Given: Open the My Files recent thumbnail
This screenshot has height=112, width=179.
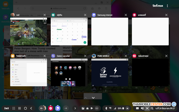Looking at the screenshot, I should click(x=29, y=73).
